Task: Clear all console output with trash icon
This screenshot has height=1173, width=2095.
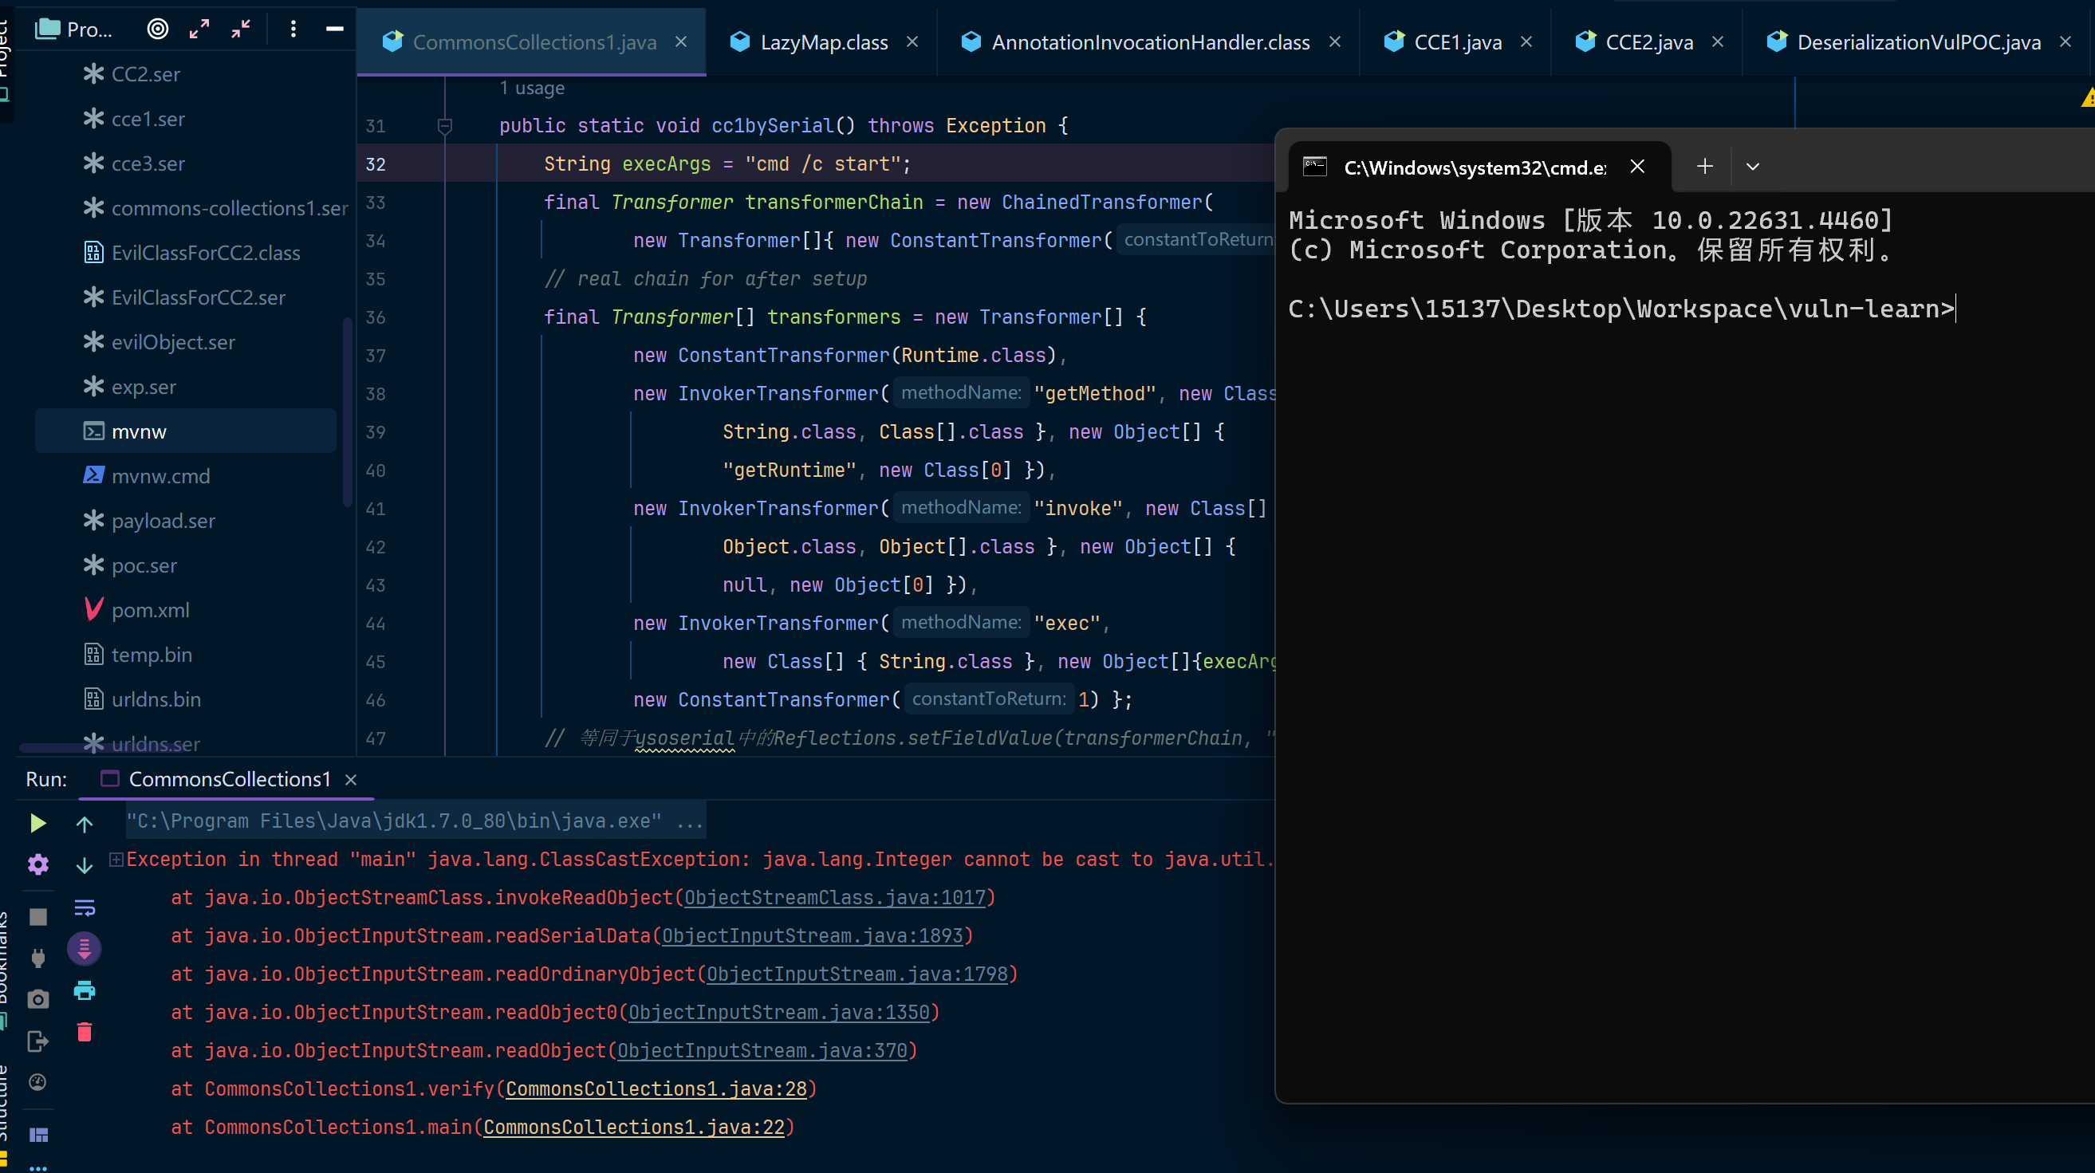Action: 84,1032
